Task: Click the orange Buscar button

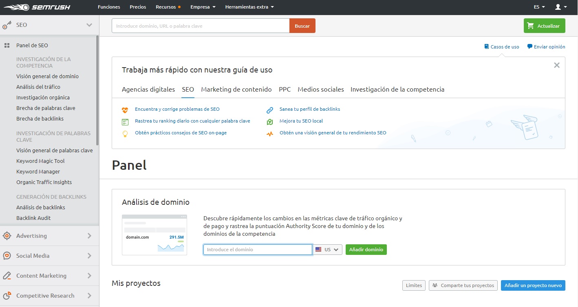Action: click(x=302, y=26)
